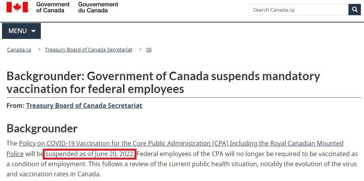This screenshot has width=364, height=181.
Task: Click into the Search Canada.ca field
Action: (x=299, y=10)
